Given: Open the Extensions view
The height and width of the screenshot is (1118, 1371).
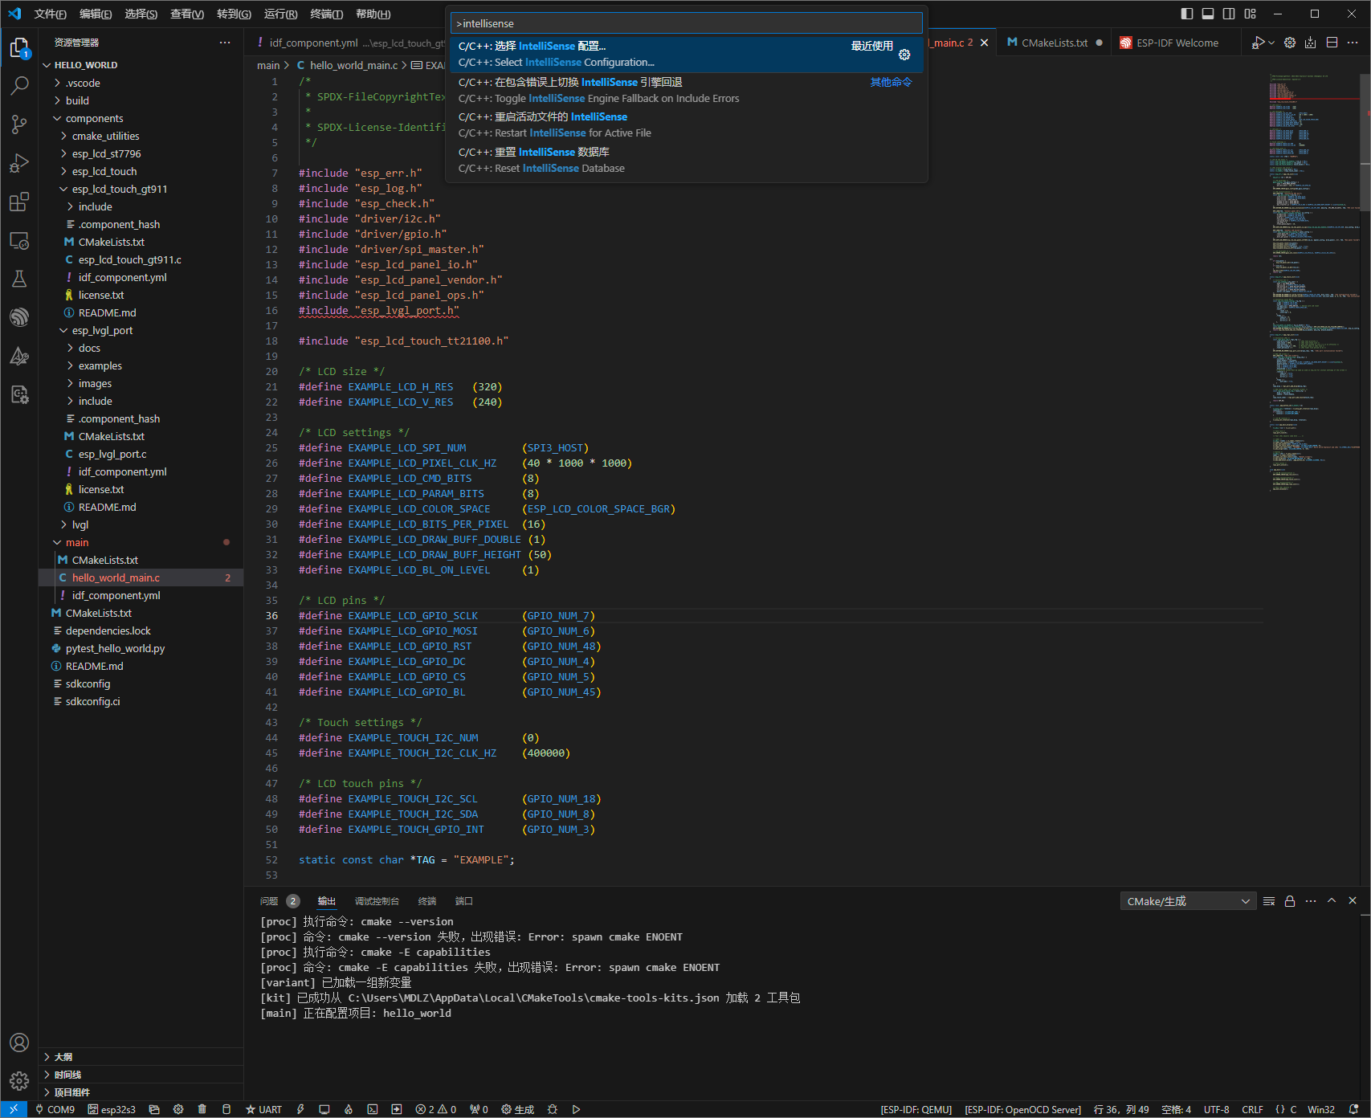Looking at the screenshot, I should point(19,202).
